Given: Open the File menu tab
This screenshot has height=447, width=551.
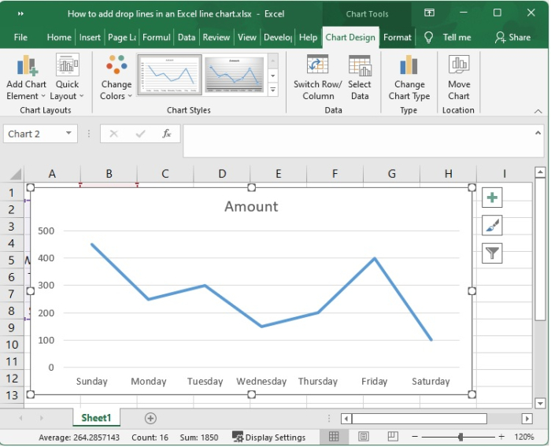Looking at the screenshot, I should coord(20,37).
